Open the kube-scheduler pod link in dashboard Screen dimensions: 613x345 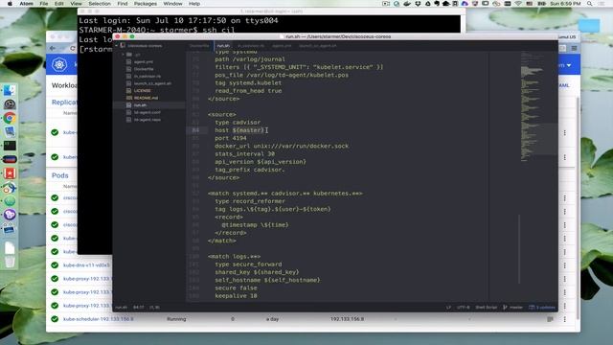(98, 319)
